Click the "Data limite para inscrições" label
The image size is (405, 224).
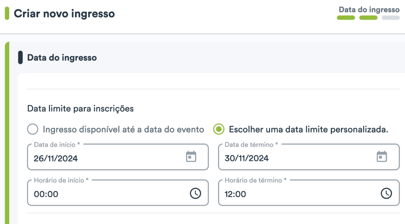coord(80,109)
